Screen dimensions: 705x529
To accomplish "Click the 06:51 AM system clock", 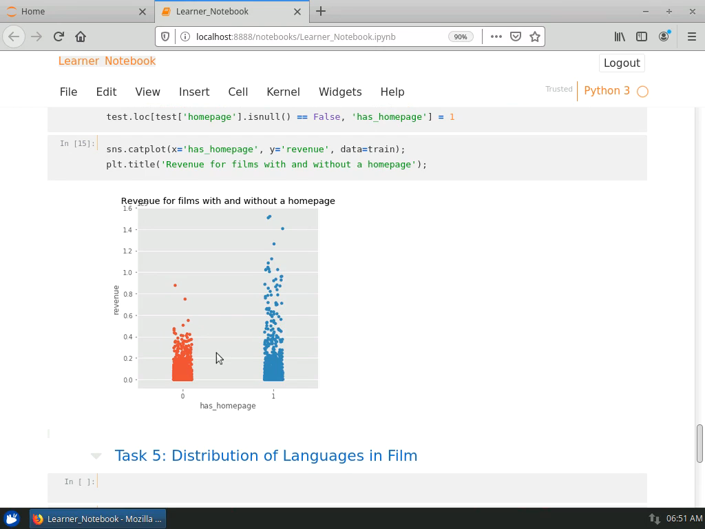I will click(x=684, y=519).
